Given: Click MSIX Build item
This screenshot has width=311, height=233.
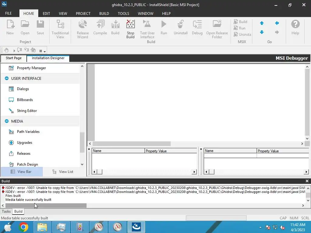Looking at the screenshot, I should [x=241, y=22].
